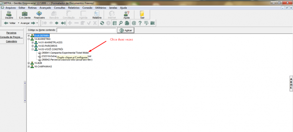Expand the 16-CAMPANHAS tree node
The image size is (293, 132).
(x=29, y=66)
